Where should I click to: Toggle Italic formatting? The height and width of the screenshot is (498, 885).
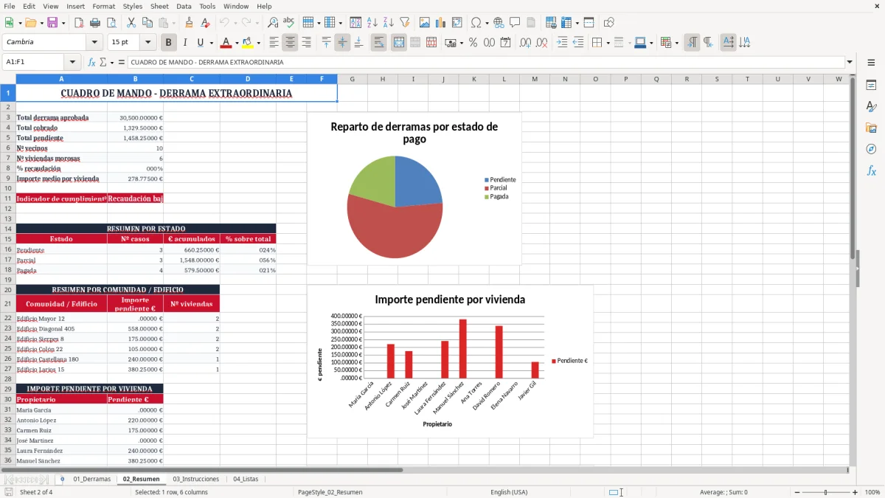pos(184,43)
